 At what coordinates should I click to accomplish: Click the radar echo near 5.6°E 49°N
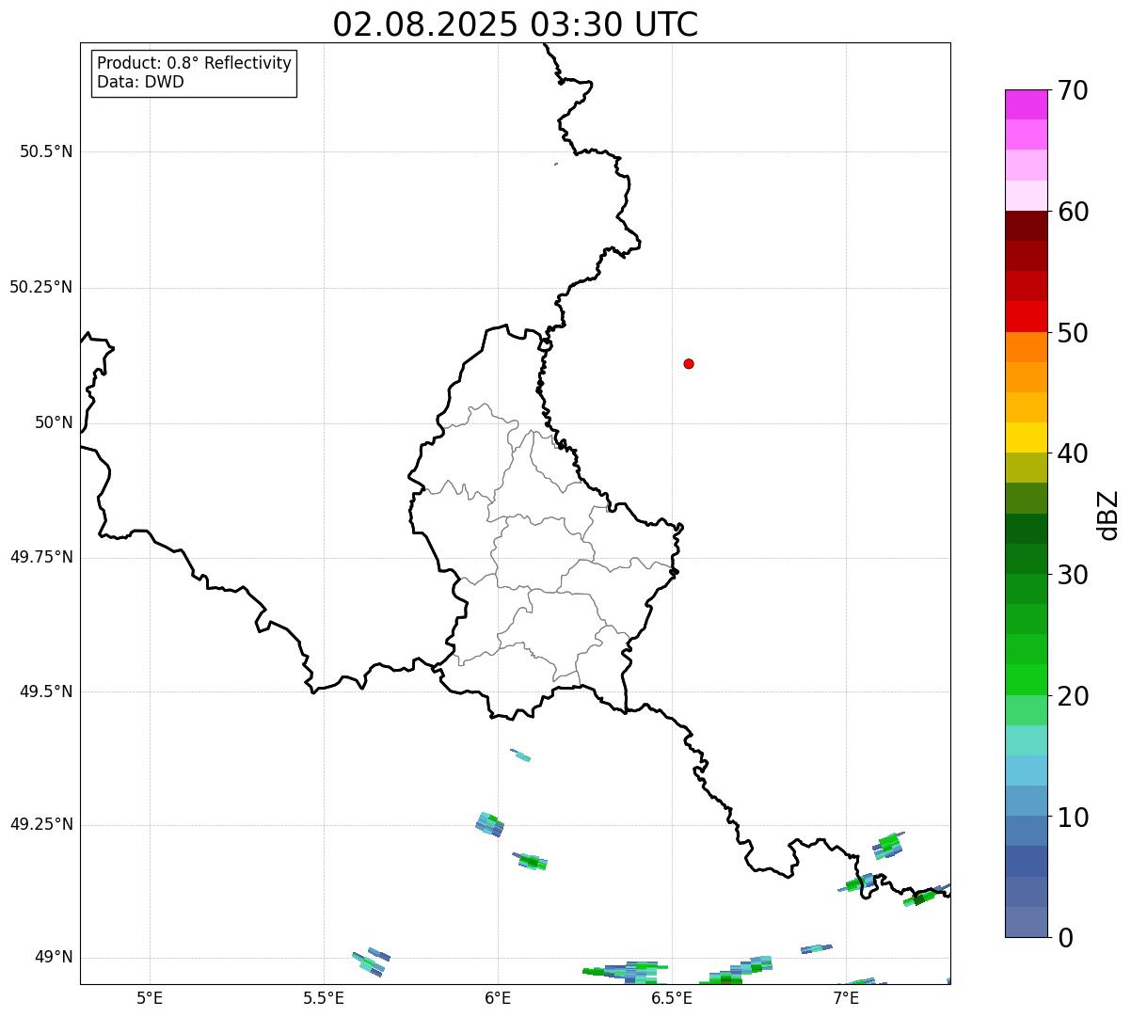coord(370,962)
